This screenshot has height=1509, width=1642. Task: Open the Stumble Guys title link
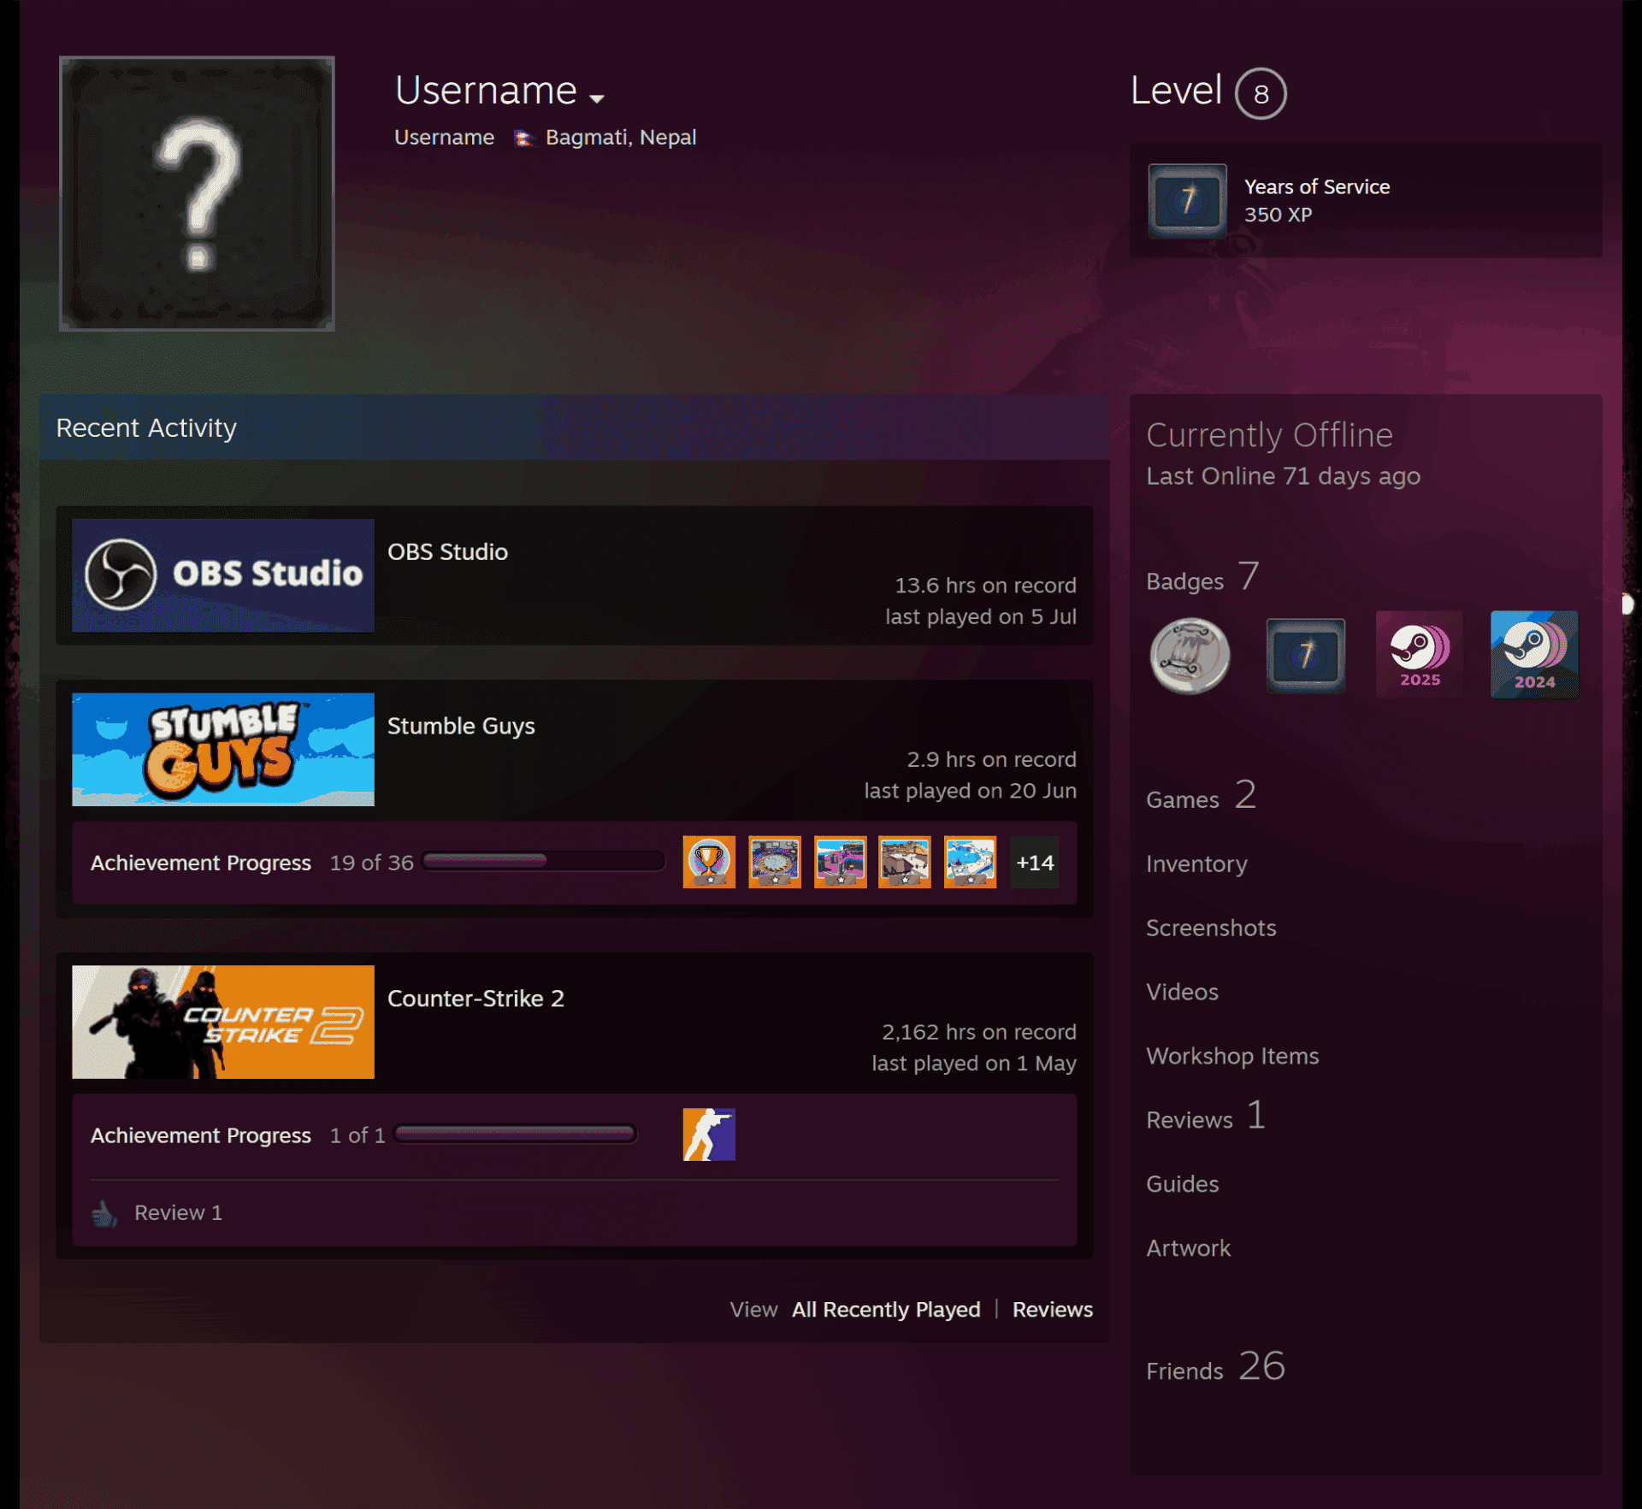click(461, 726)
